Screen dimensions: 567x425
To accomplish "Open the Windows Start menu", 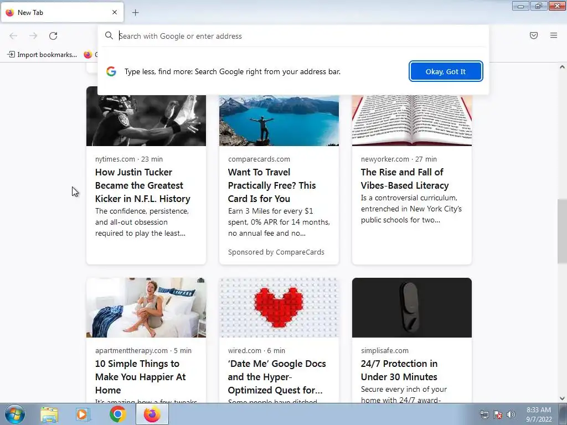I will (15, 414).
